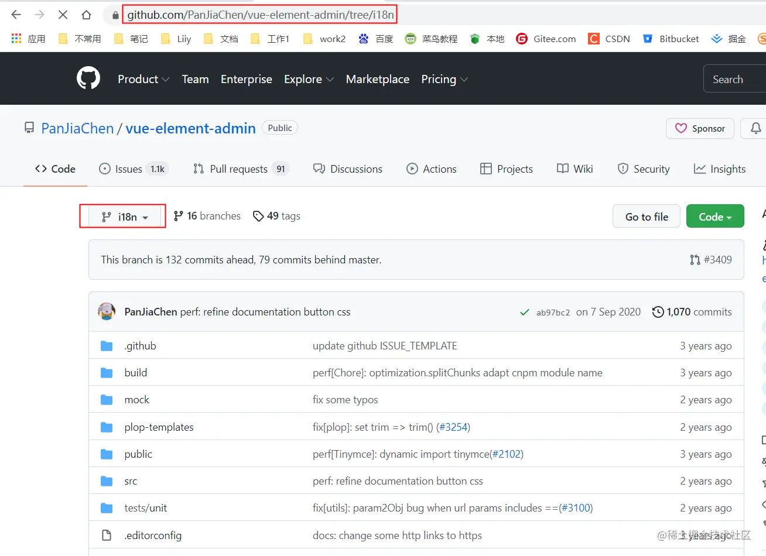This screenshot has height=556, width=766.
Task: Switch to the Code tab
Action: click(x=55, y=169)
